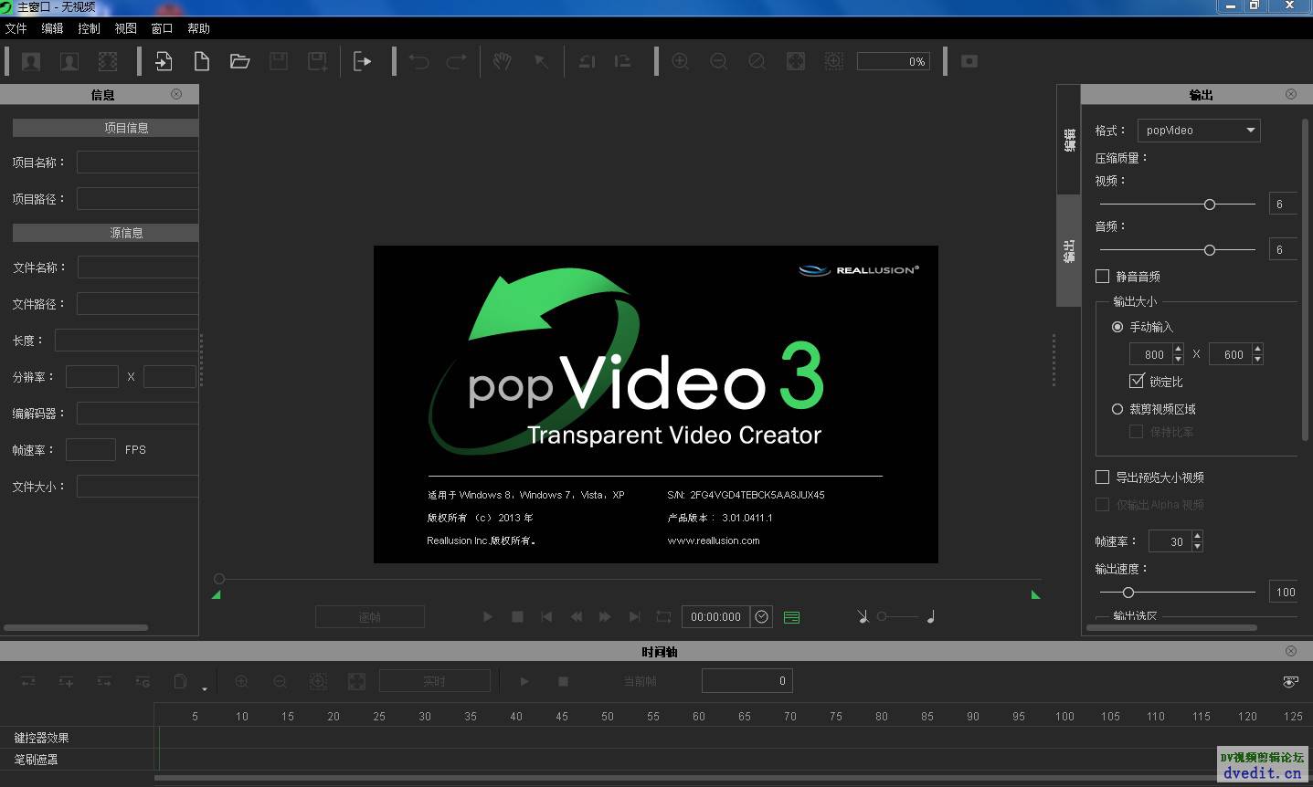
Task: Open the 文件 menu
Action: 16,28
